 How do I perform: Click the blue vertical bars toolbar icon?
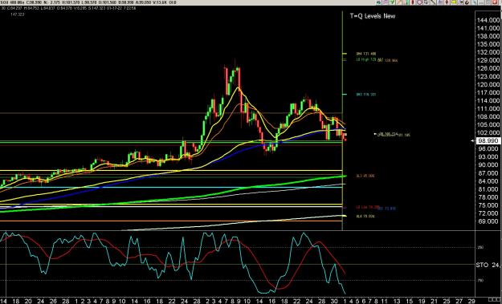point(439,2)
